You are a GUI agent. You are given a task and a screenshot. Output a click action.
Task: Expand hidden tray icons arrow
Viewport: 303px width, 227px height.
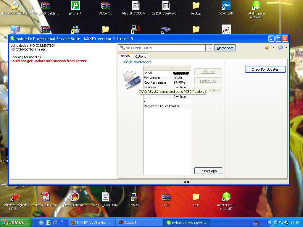[x=270, y=223]
